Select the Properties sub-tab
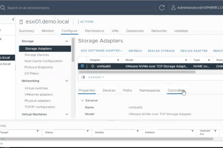Image resolution: width=223 pixels, height=148 pixels. [x=87, y=90]
